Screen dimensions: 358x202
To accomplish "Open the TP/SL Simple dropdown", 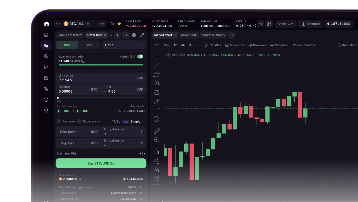I will (x=138, y=122).
